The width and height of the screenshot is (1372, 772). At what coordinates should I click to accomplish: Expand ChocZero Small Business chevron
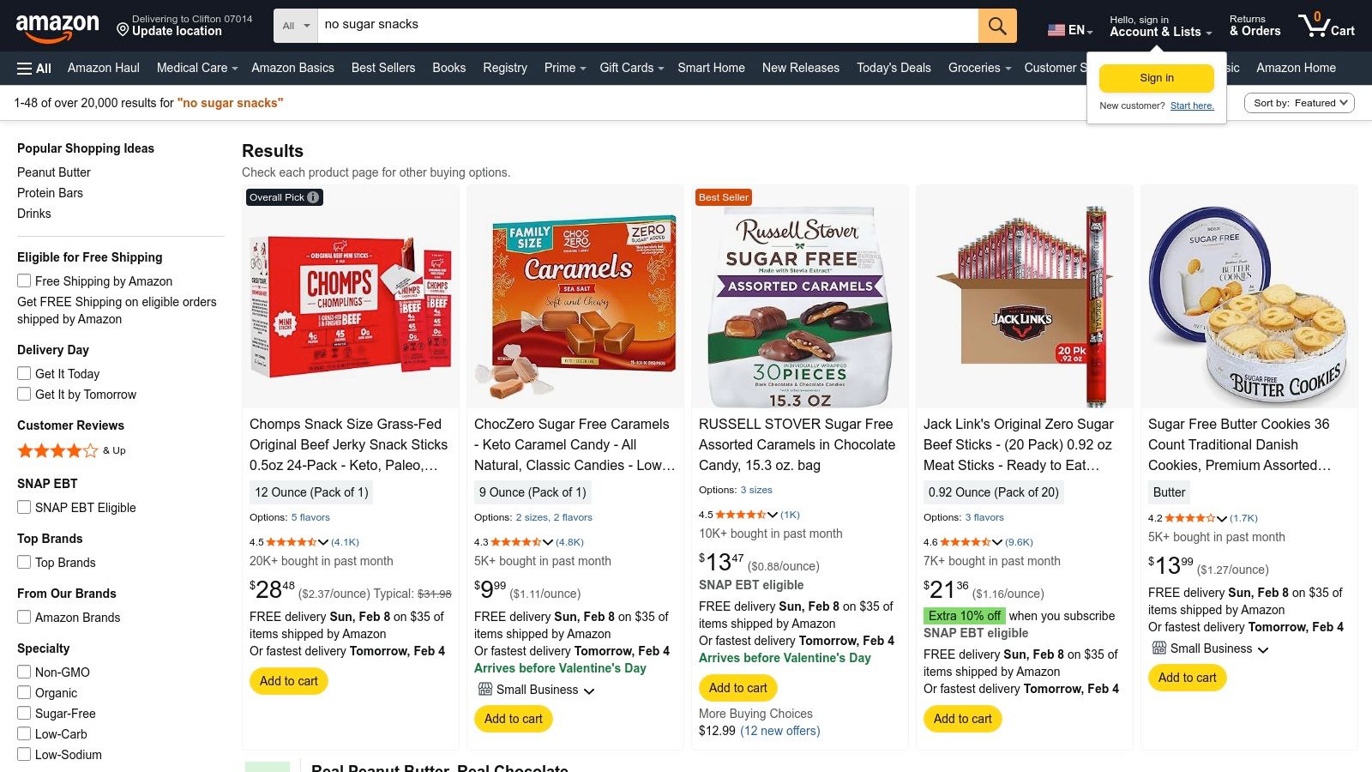[x=589, y=691]
